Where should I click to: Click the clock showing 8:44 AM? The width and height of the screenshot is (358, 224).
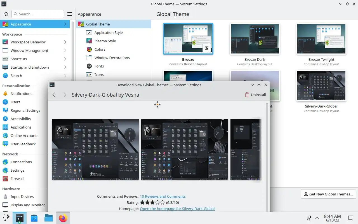coord(332,218)
